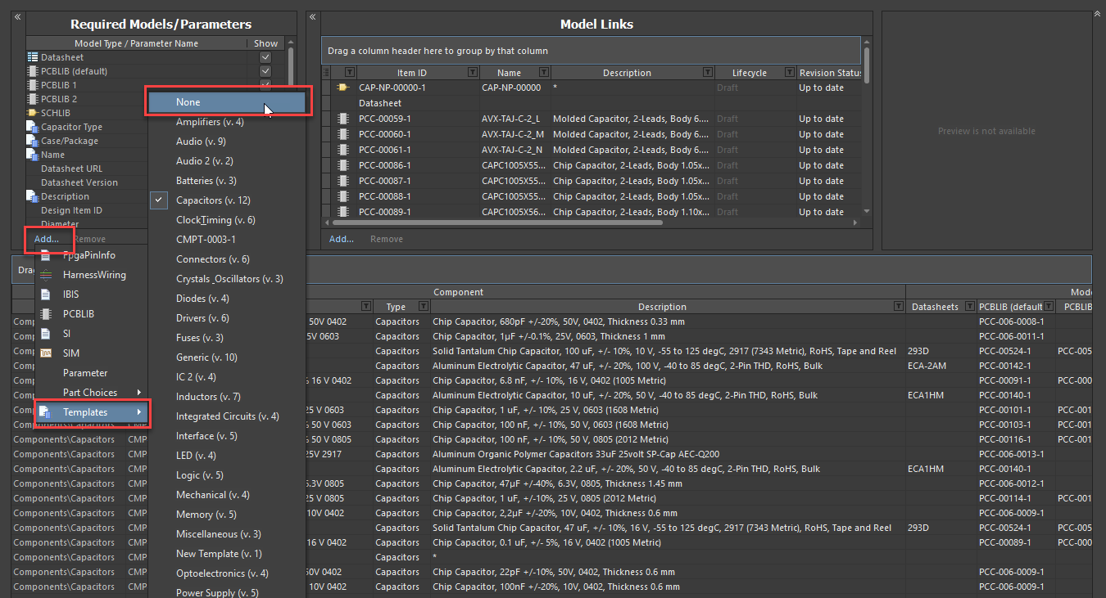Click Remove under Model Links

point(387,239)
